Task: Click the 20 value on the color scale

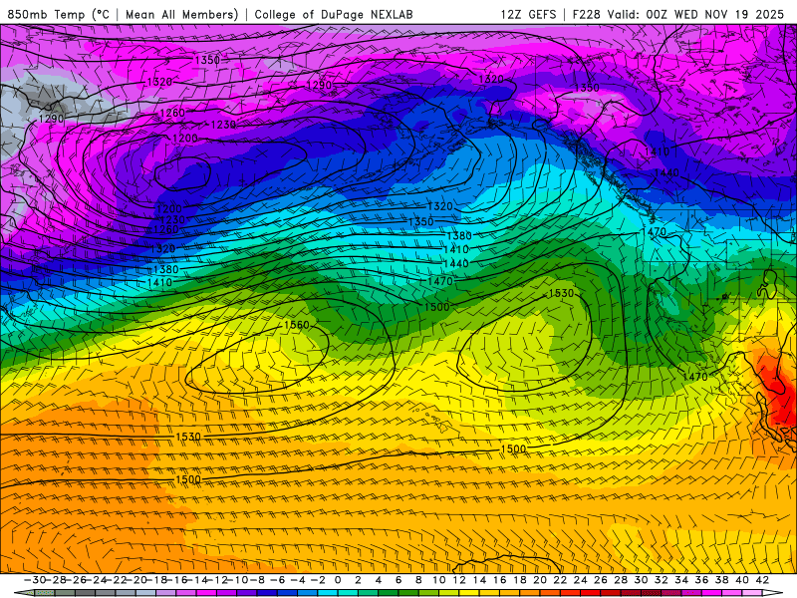Action: point(540,580)
